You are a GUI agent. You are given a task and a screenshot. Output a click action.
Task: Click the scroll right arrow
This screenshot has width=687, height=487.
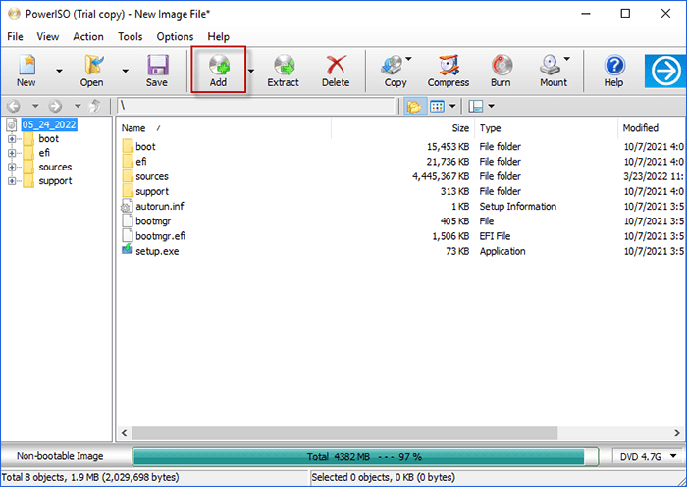click(677, 433)
